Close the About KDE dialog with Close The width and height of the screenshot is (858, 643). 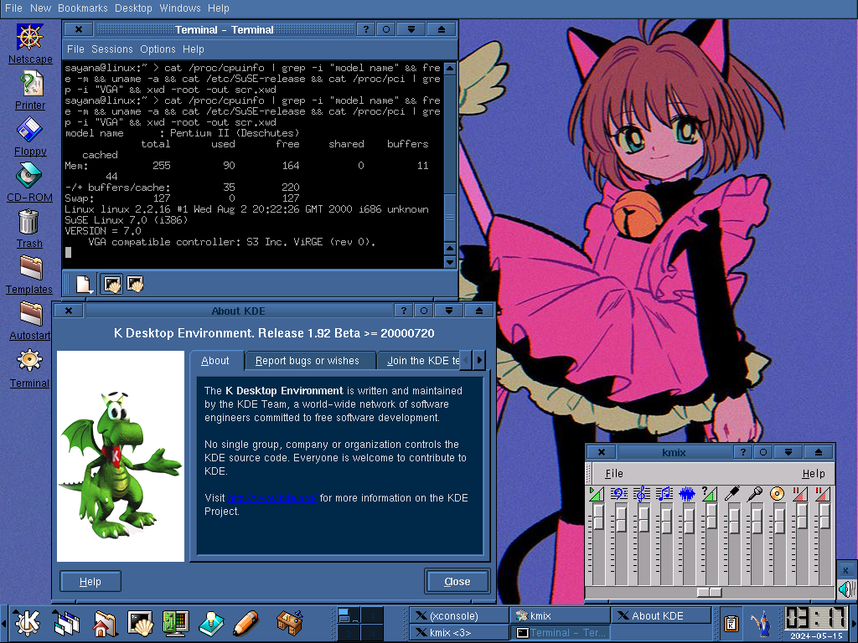tap(457, 581)
